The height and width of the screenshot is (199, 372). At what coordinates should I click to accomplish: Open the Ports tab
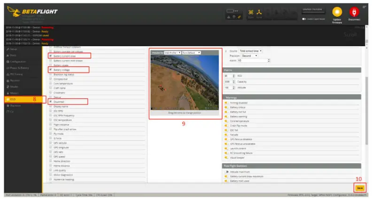click(23, 55)
